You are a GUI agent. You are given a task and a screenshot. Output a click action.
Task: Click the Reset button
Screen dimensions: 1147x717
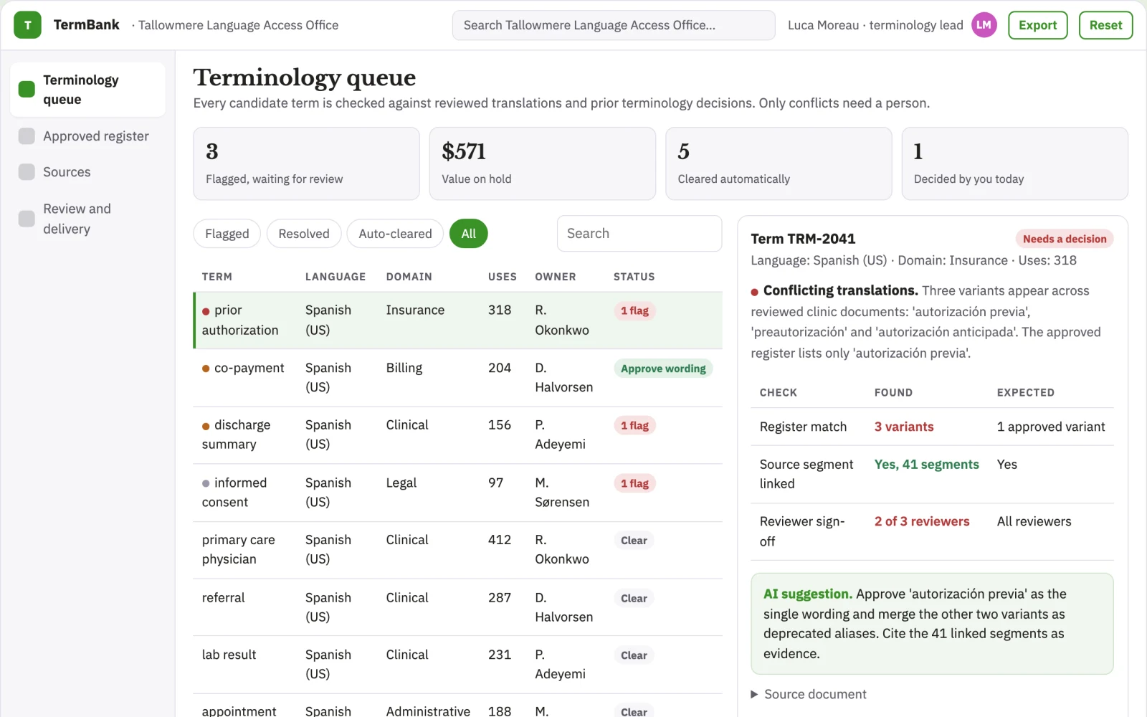1105,25
